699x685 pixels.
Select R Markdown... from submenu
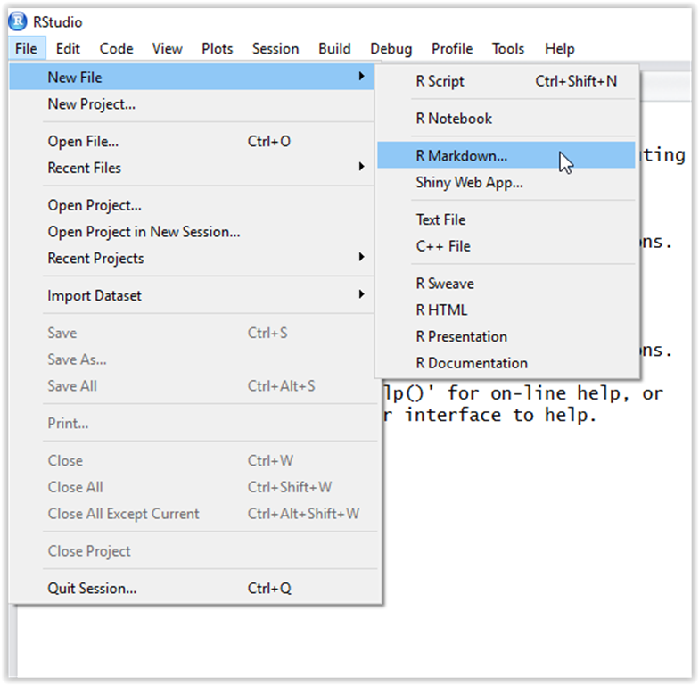506,155
